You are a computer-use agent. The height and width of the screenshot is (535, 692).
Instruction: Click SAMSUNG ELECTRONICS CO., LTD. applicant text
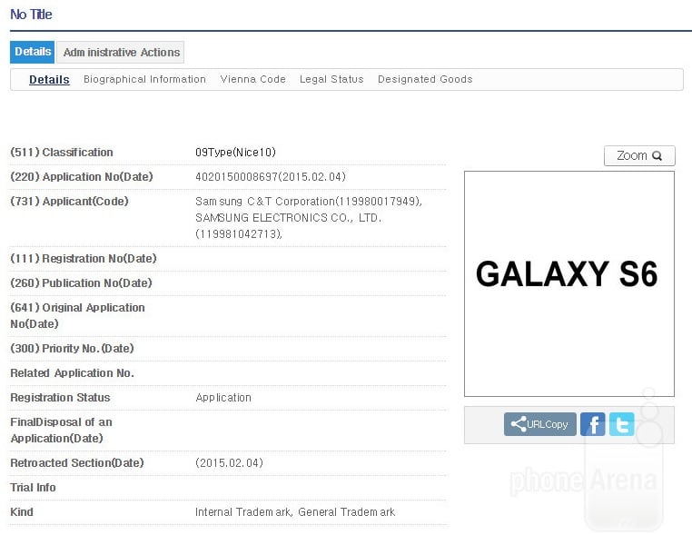point(288,218)
